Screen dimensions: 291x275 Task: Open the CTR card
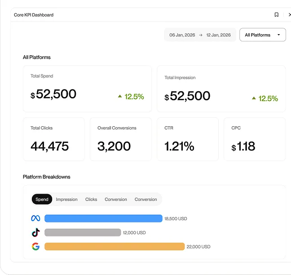tap(188, 139)
